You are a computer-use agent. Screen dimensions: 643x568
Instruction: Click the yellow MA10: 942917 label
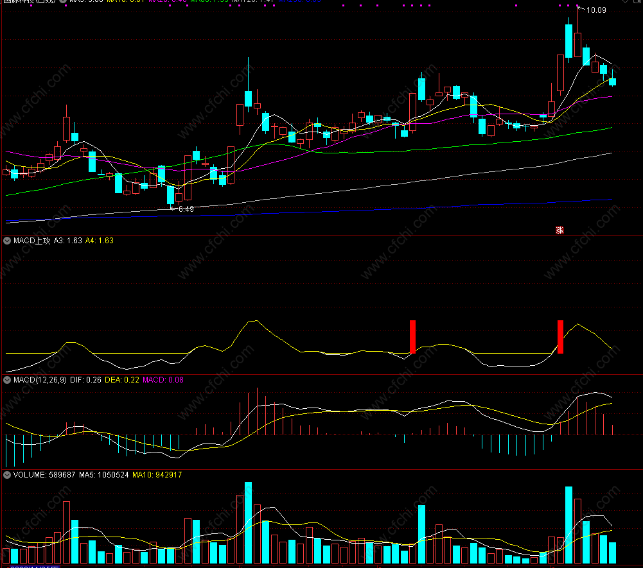click(157, 475)
